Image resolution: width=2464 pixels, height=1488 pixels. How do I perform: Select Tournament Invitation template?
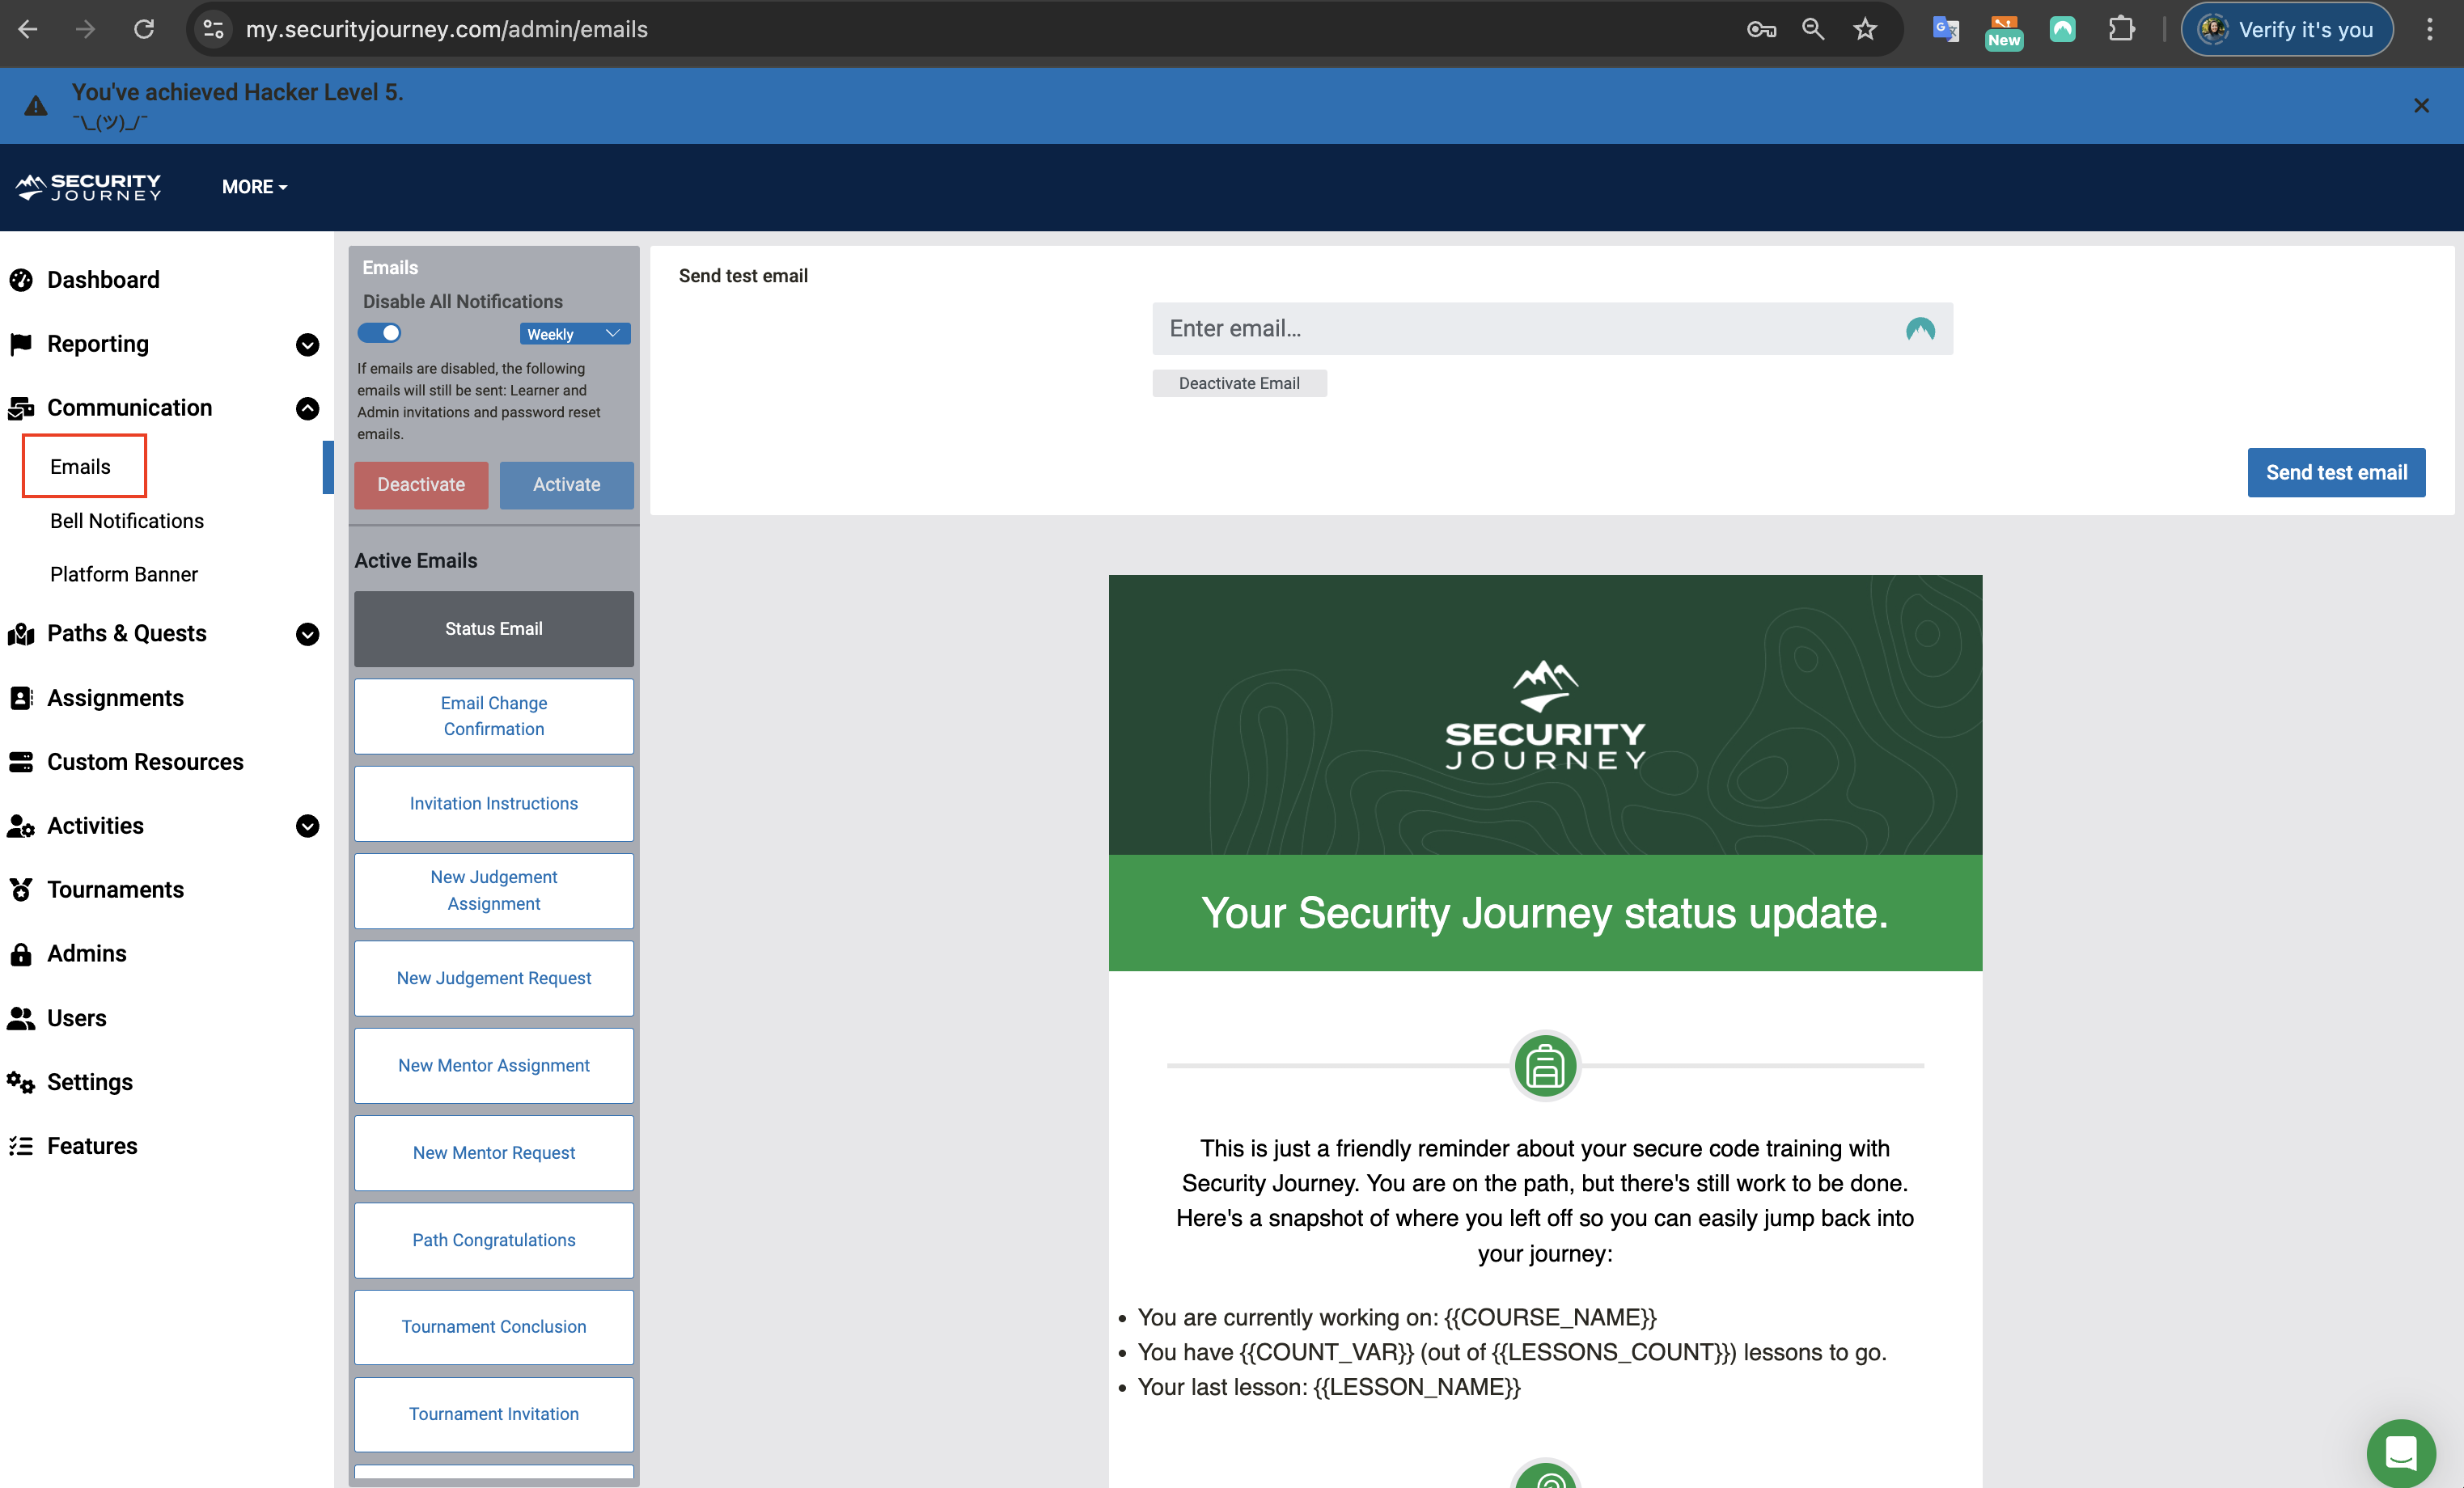tap(494, 1413)
